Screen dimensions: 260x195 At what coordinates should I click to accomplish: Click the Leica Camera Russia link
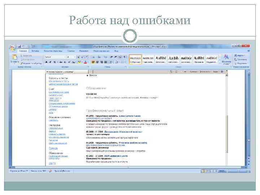click(130, 116)
